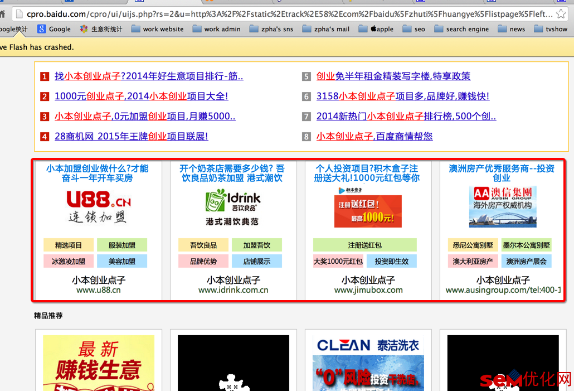Click the 投资即生效 tag button
The width and height of the screenshot is (574, 391).
pyautogui.click(x=391, y=261)
